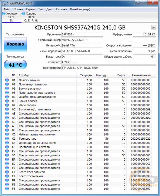
Task: Click status circle of 02 Производительность
Action: click(7, 84)
